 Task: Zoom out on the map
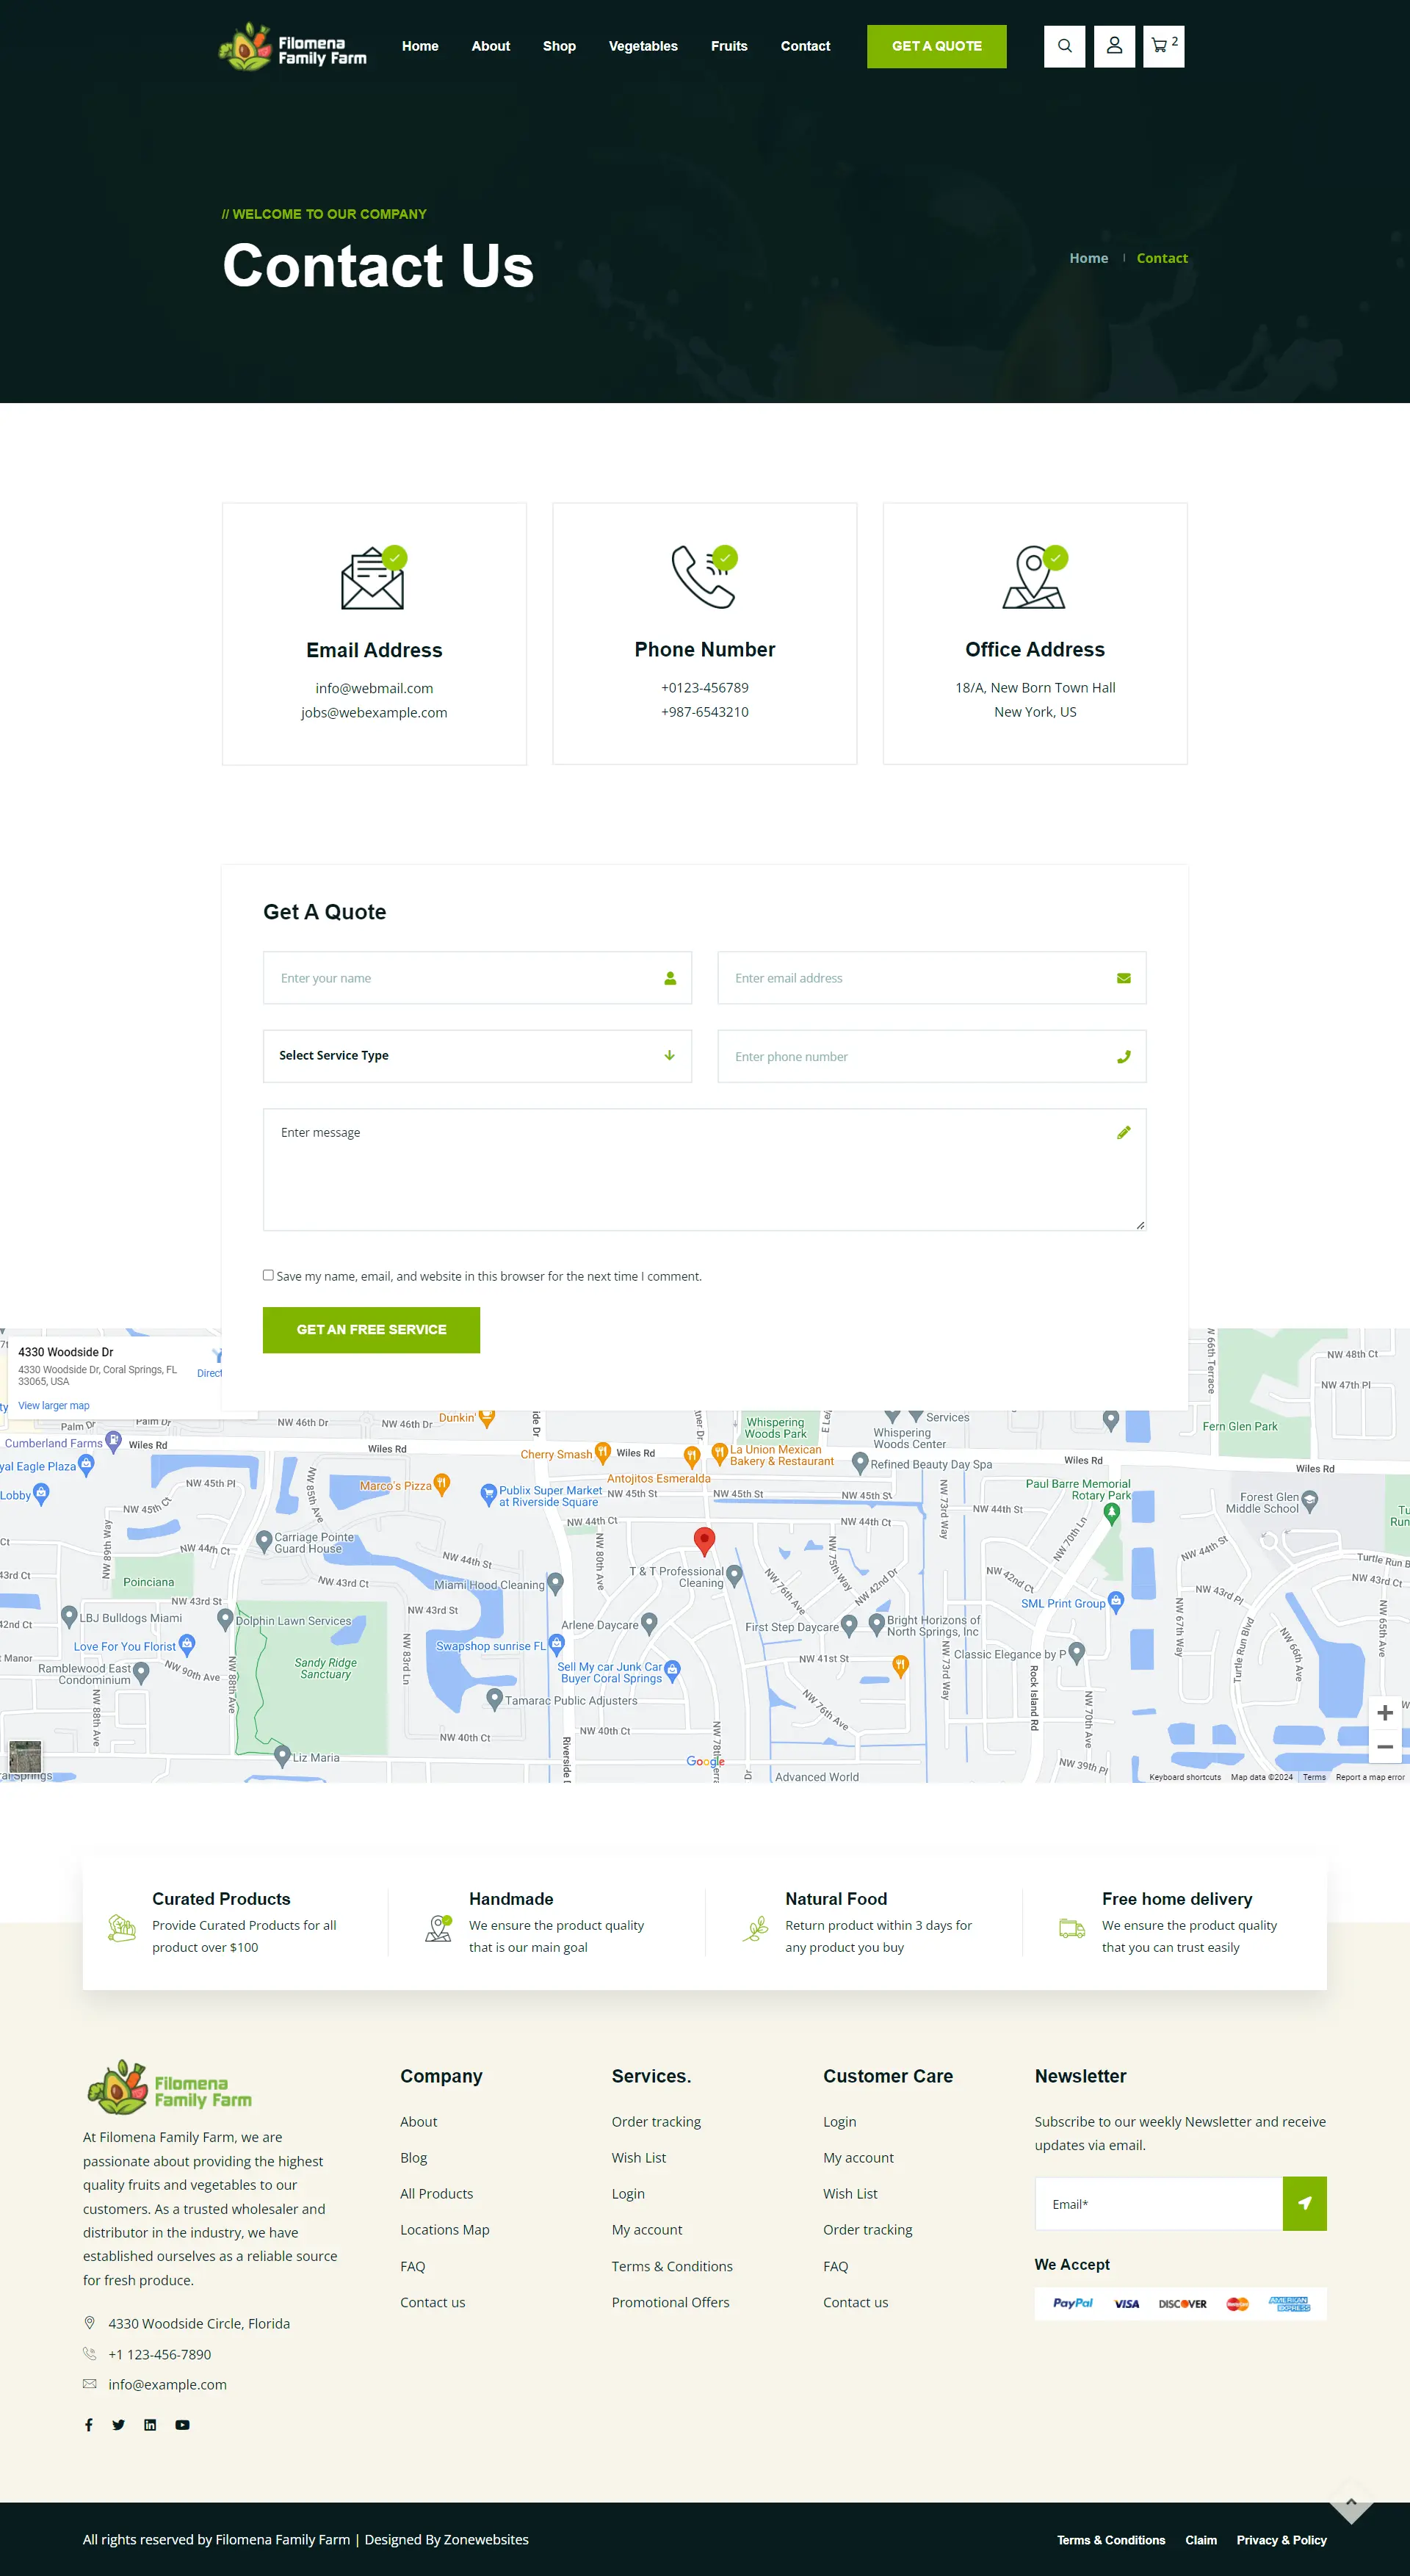point(1384,1747)
